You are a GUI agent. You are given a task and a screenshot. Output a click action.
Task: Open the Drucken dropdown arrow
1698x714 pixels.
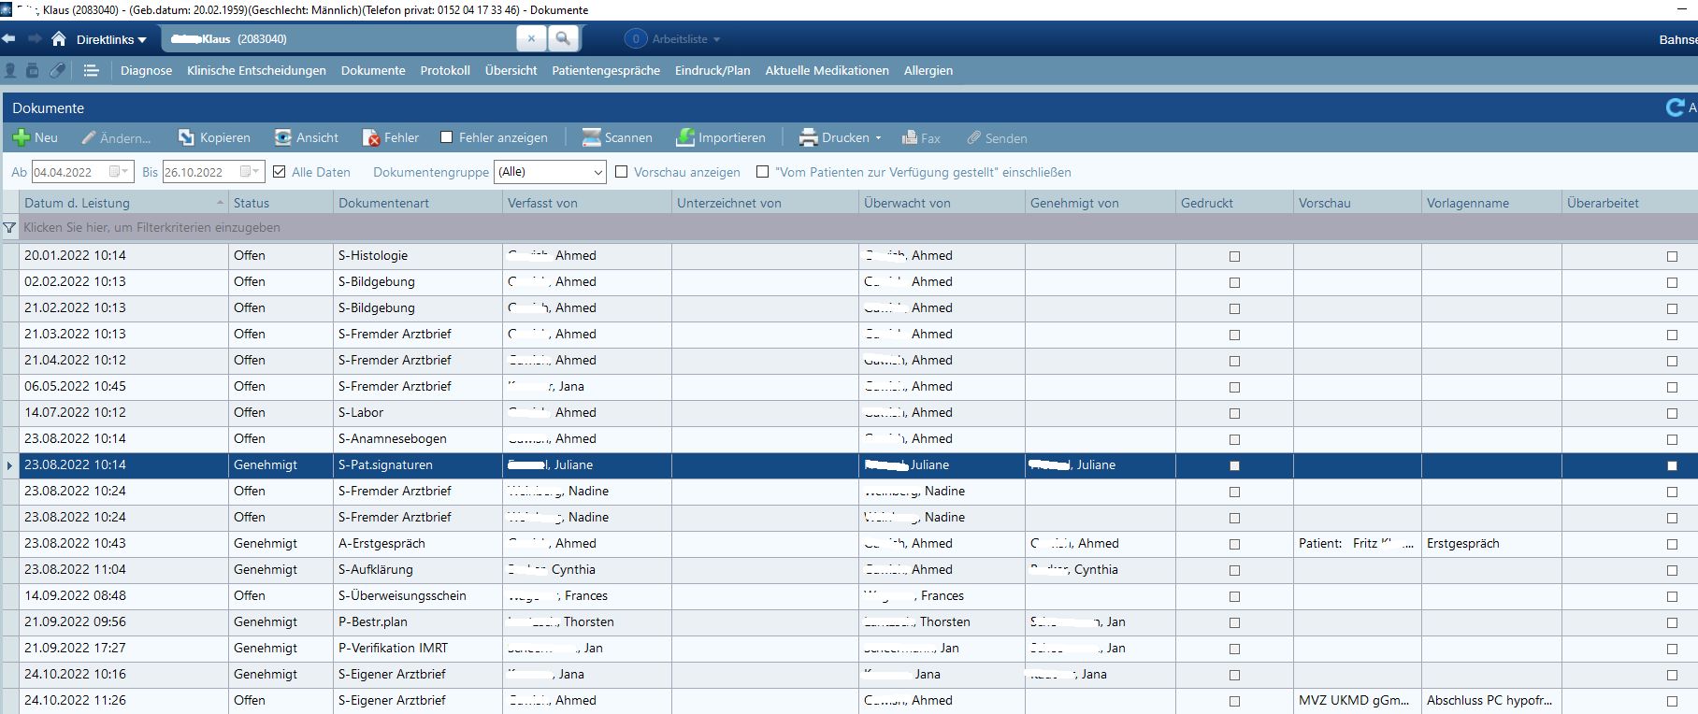click(x=878, y=138)
